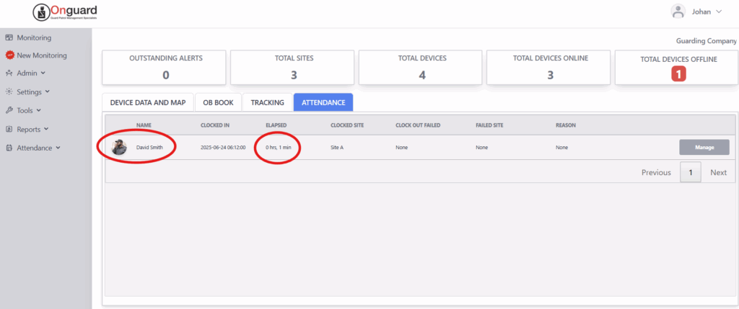739x309 pixels.
Task: Go to the Next page
Action: [x=718, y=173]
